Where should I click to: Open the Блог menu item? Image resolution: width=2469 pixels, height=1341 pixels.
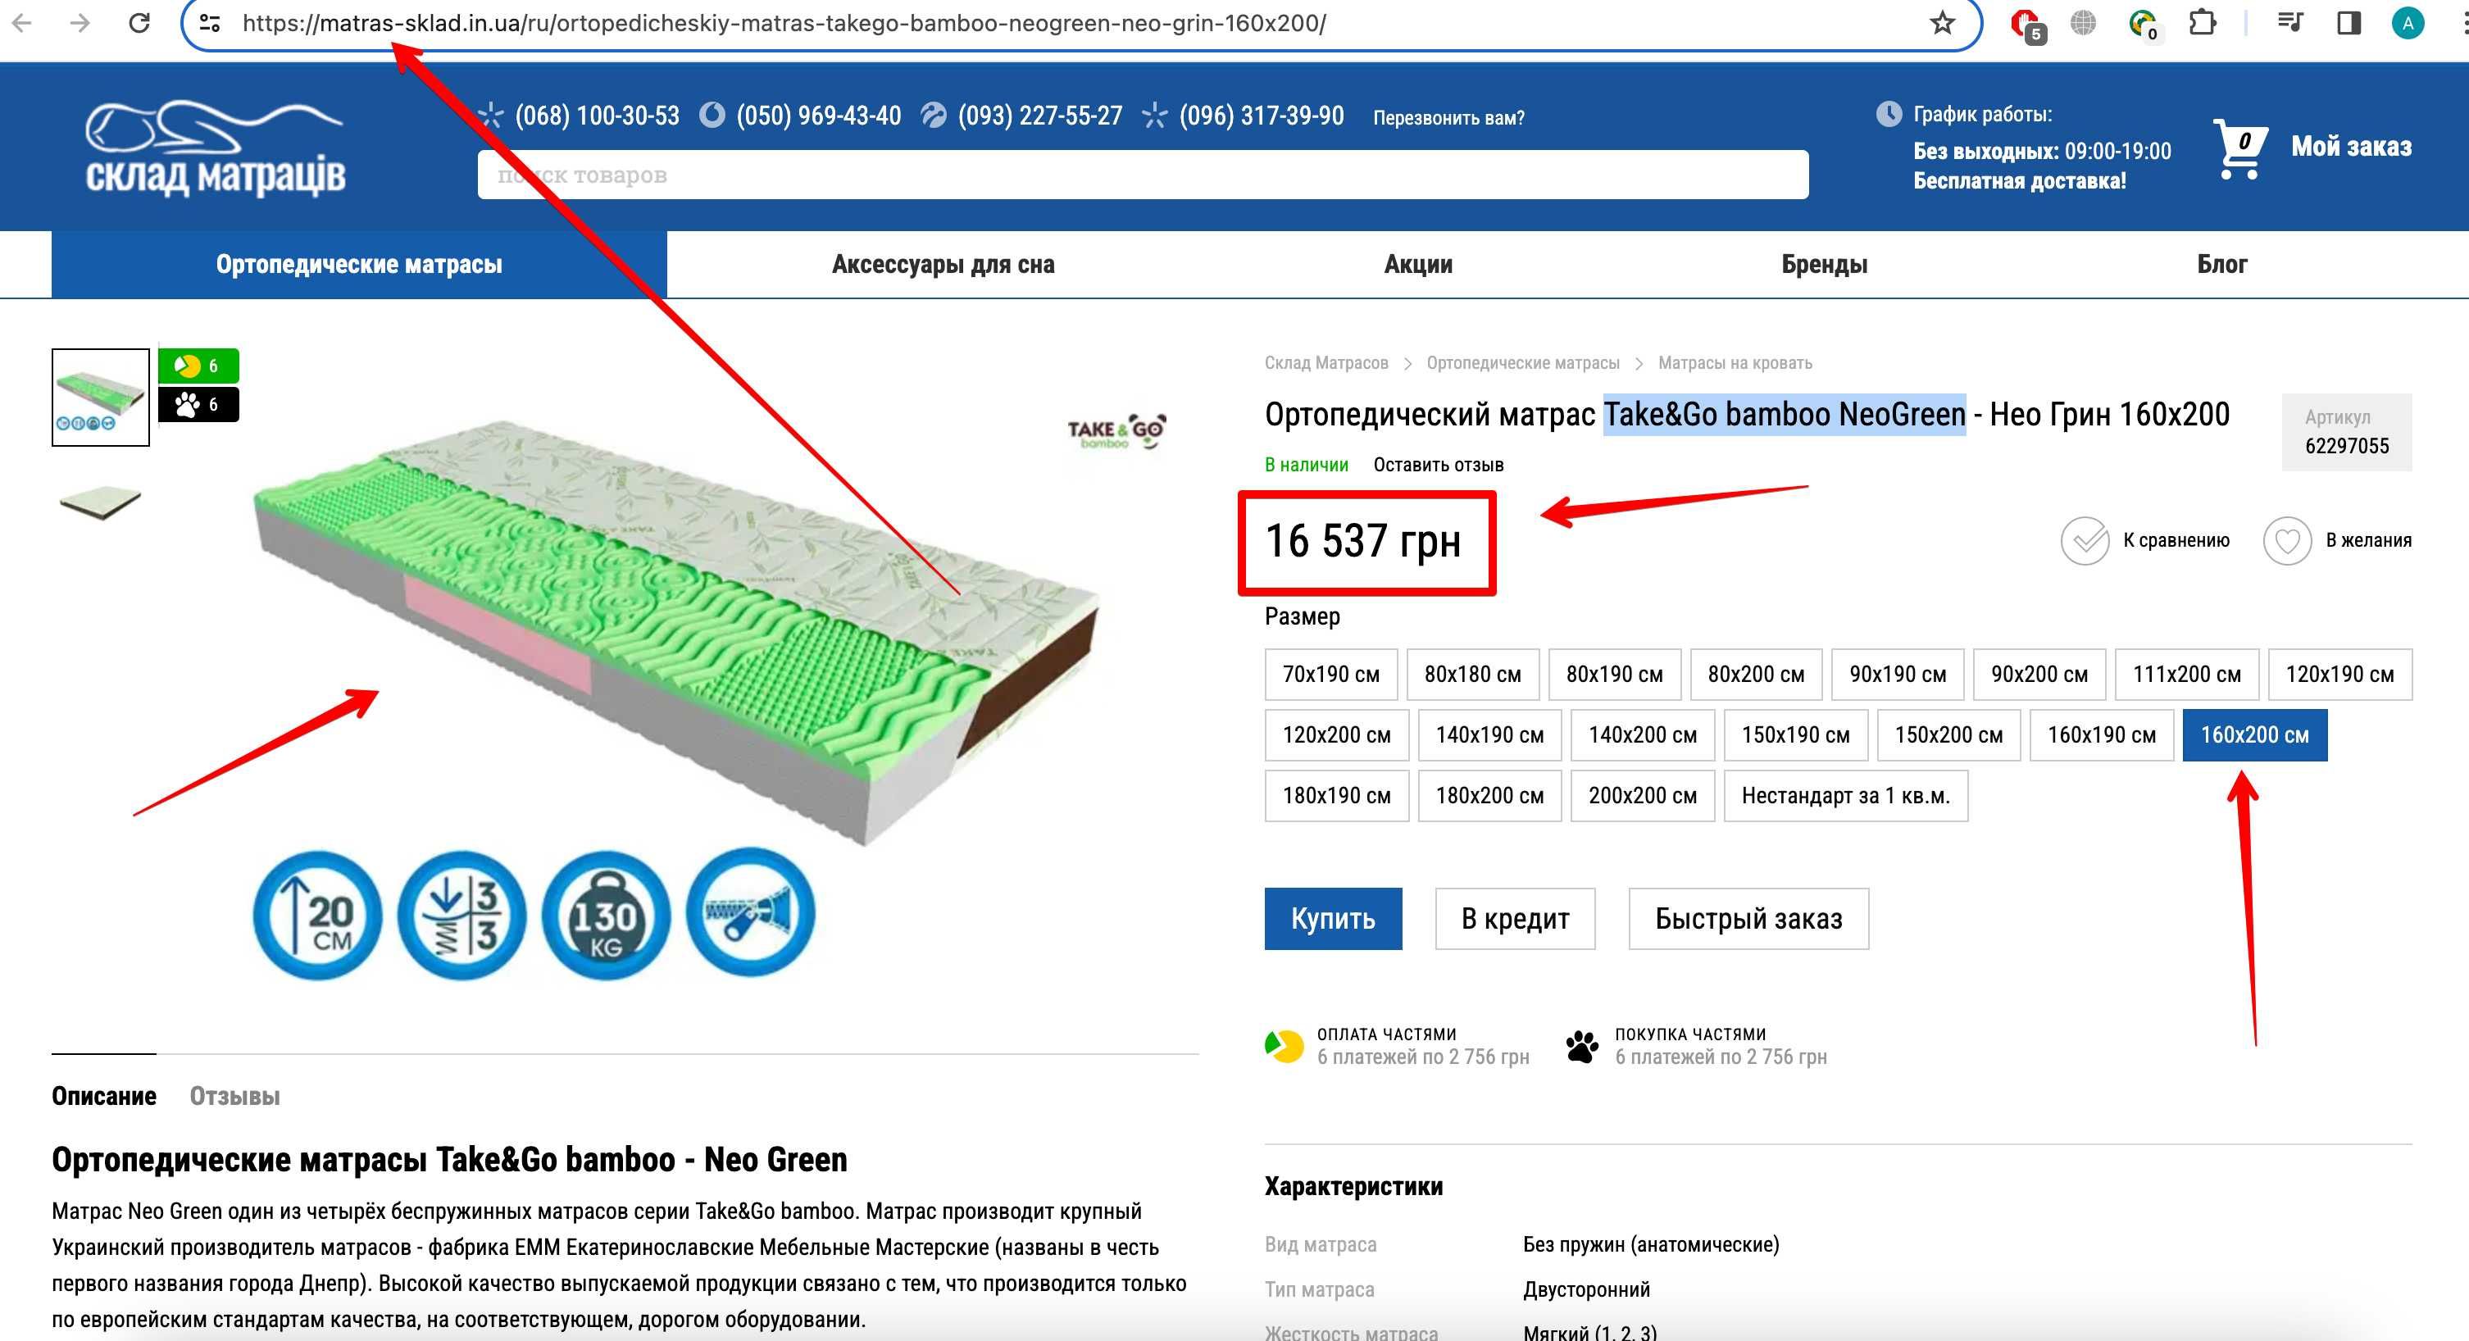[x=2221, y=265]
